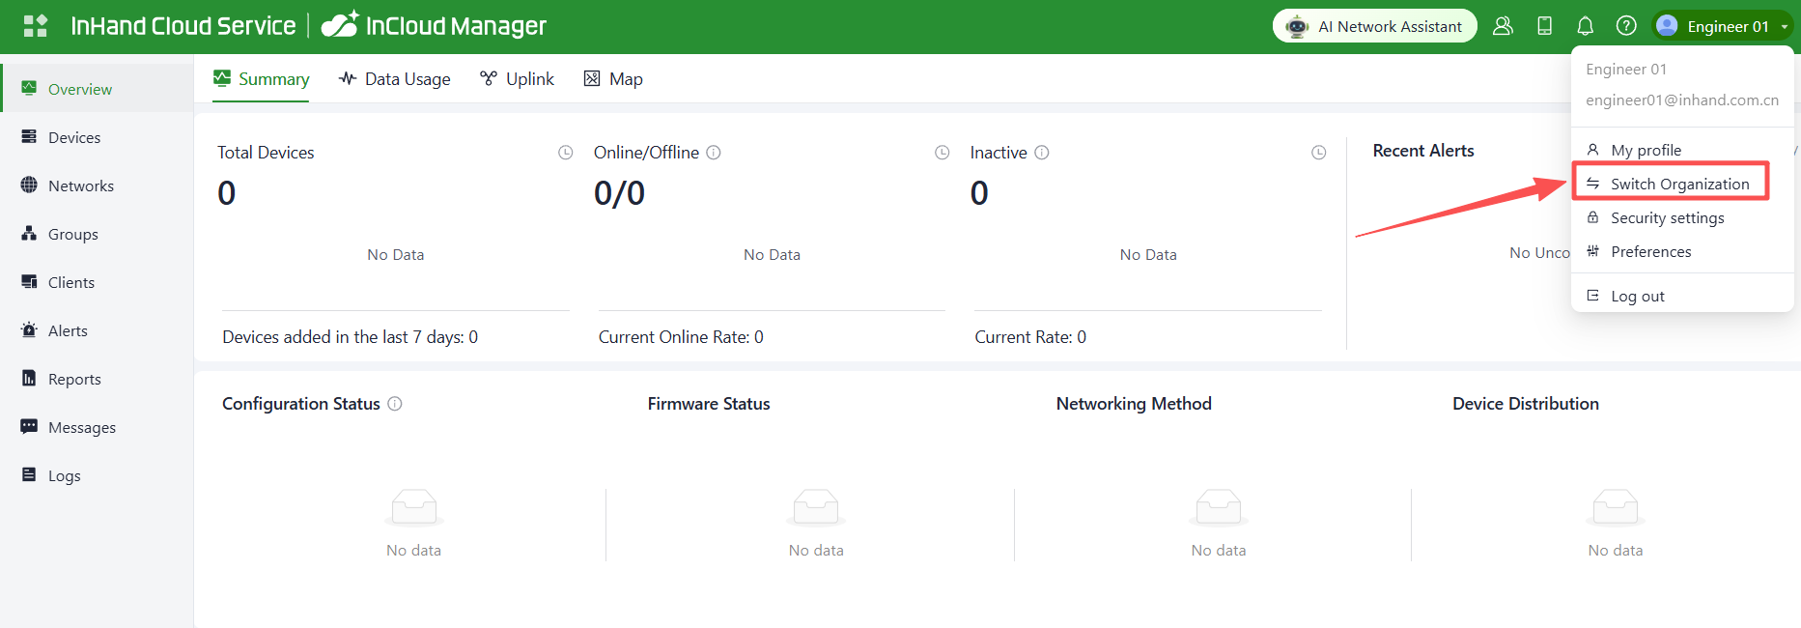Choose Preferences in the account menu
1801x628 pixels.
coord(1650,251)
